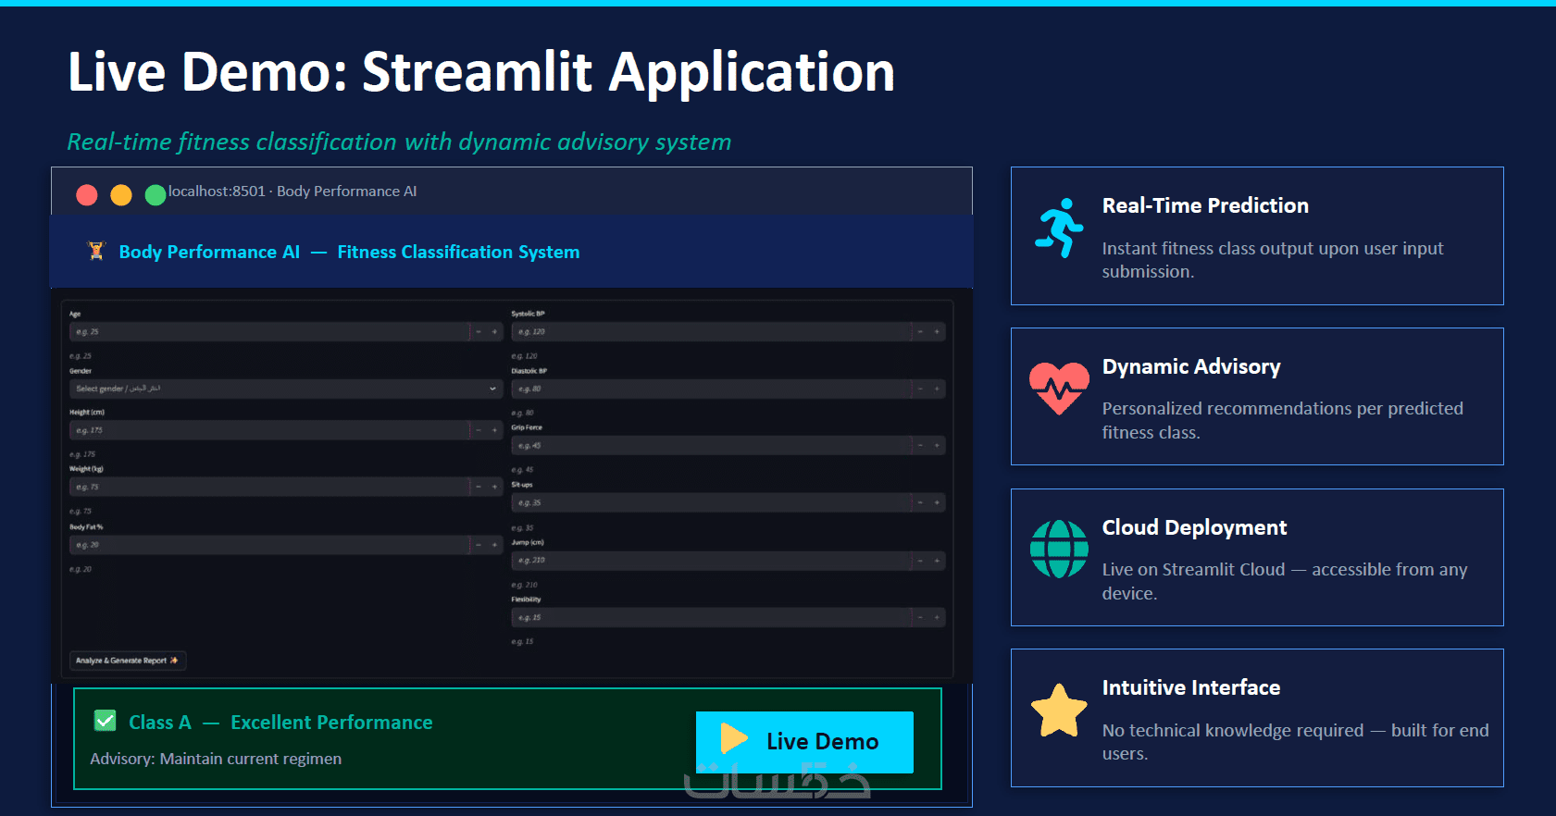Focus the Body Fat % input field
This screenshot has width=1556, height=816.
[269, 545]
